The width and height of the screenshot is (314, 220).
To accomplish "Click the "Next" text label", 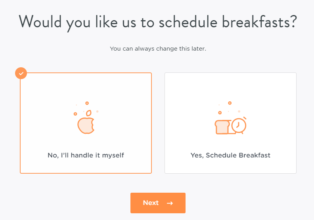I will pyautogui.click(x=151, y=203).
